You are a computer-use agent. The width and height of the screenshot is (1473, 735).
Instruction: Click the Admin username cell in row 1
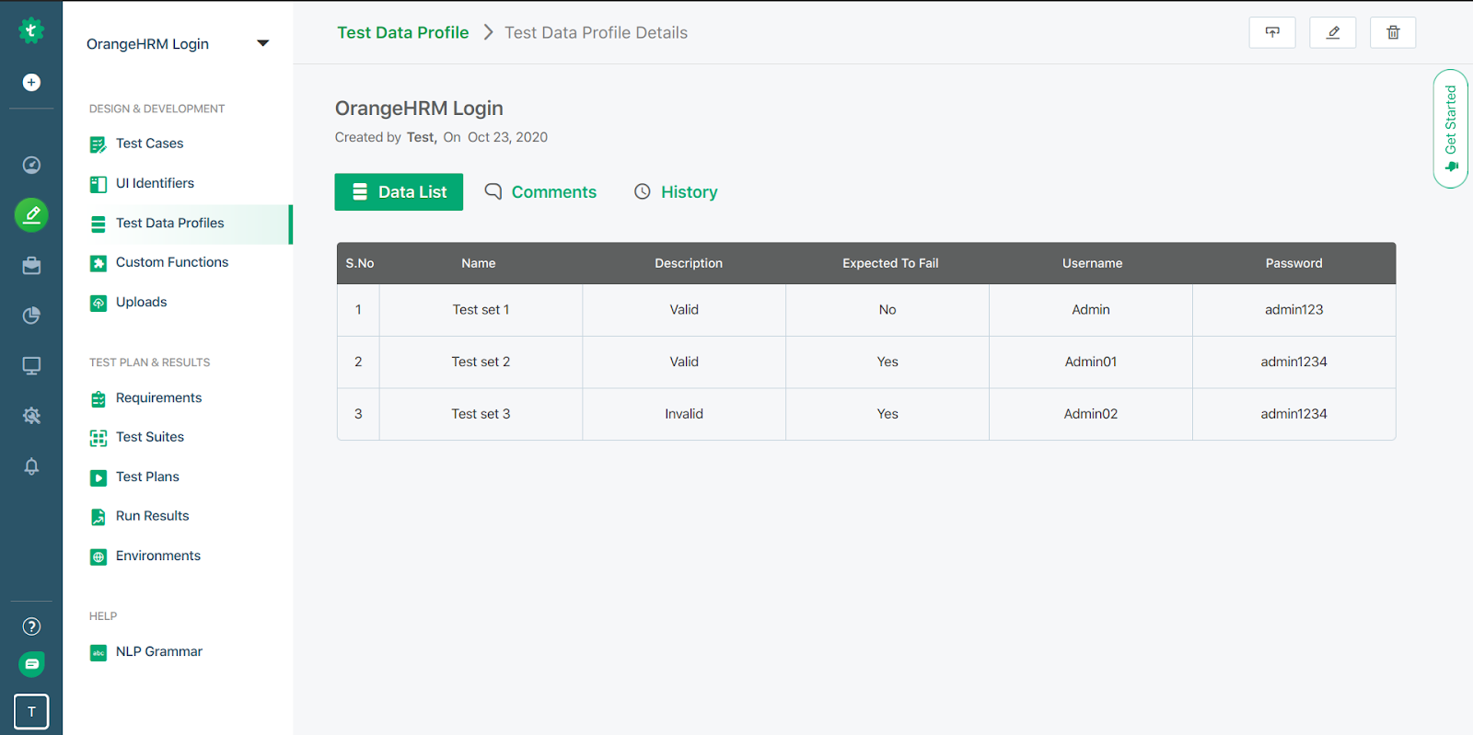pos(1091,310)
